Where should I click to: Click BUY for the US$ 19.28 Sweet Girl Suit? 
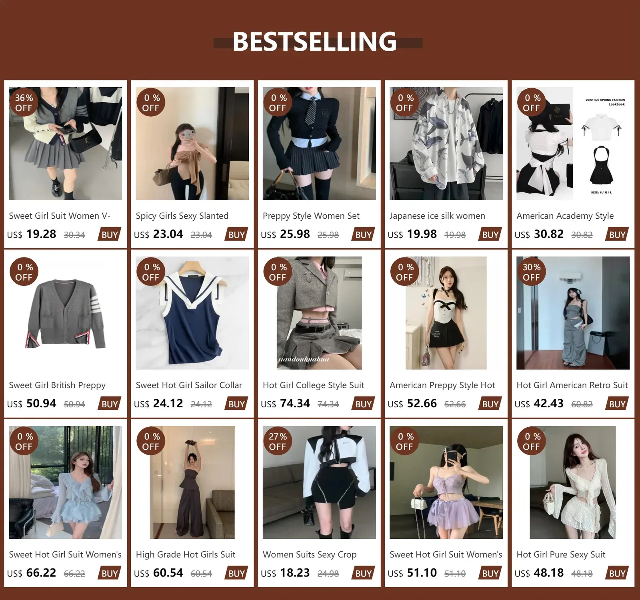[110, 235]
